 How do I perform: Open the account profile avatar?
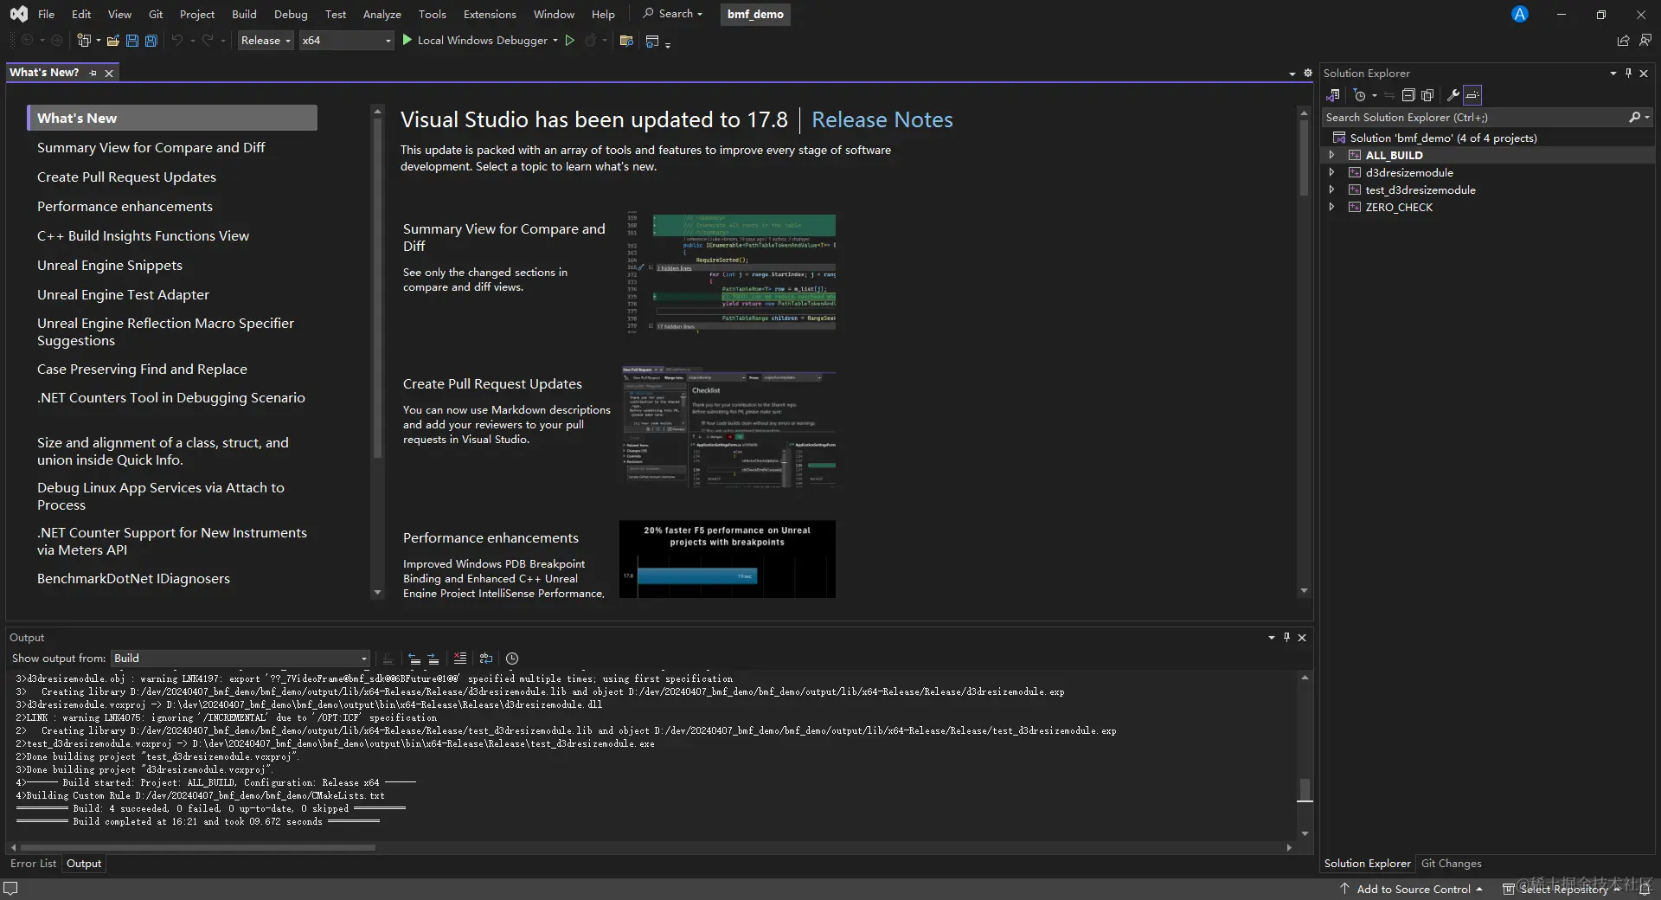[1520, 14]
